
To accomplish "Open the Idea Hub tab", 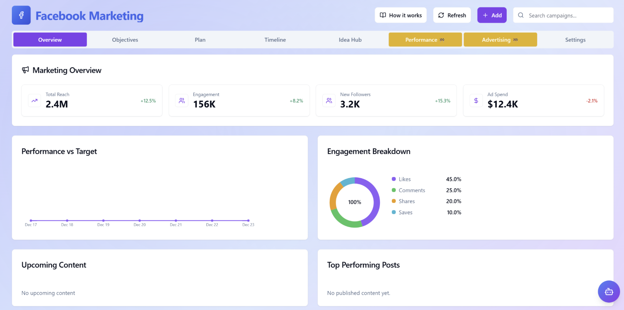I will (350, 40).
